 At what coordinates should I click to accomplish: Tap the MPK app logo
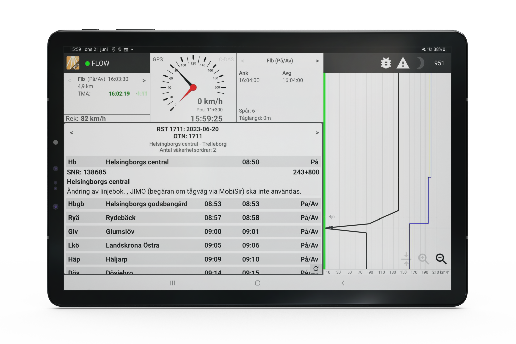(73, 63)
